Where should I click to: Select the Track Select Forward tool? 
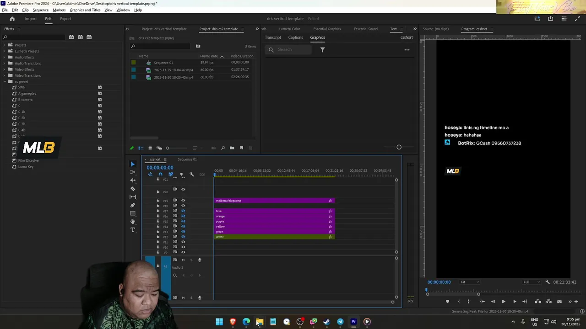click(133, 172)
